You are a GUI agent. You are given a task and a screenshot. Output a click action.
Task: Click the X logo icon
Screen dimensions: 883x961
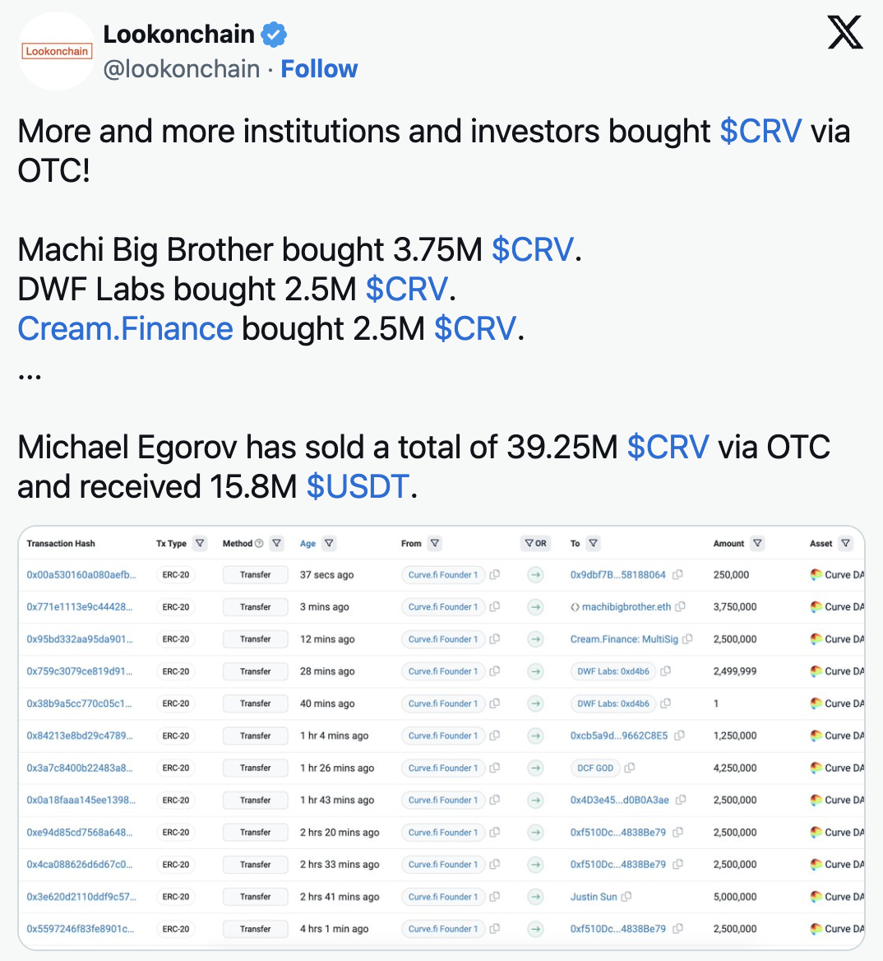tap(845, 33)
